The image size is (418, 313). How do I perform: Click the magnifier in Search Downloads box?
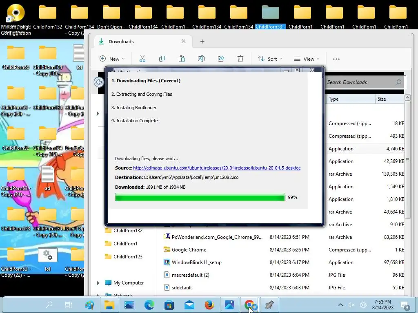coord(398,82)
